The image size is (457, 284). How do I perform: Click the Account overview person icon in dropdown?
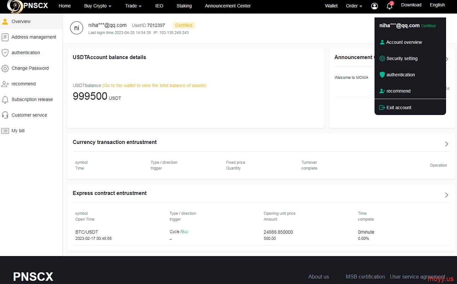(x=382, y=42)
